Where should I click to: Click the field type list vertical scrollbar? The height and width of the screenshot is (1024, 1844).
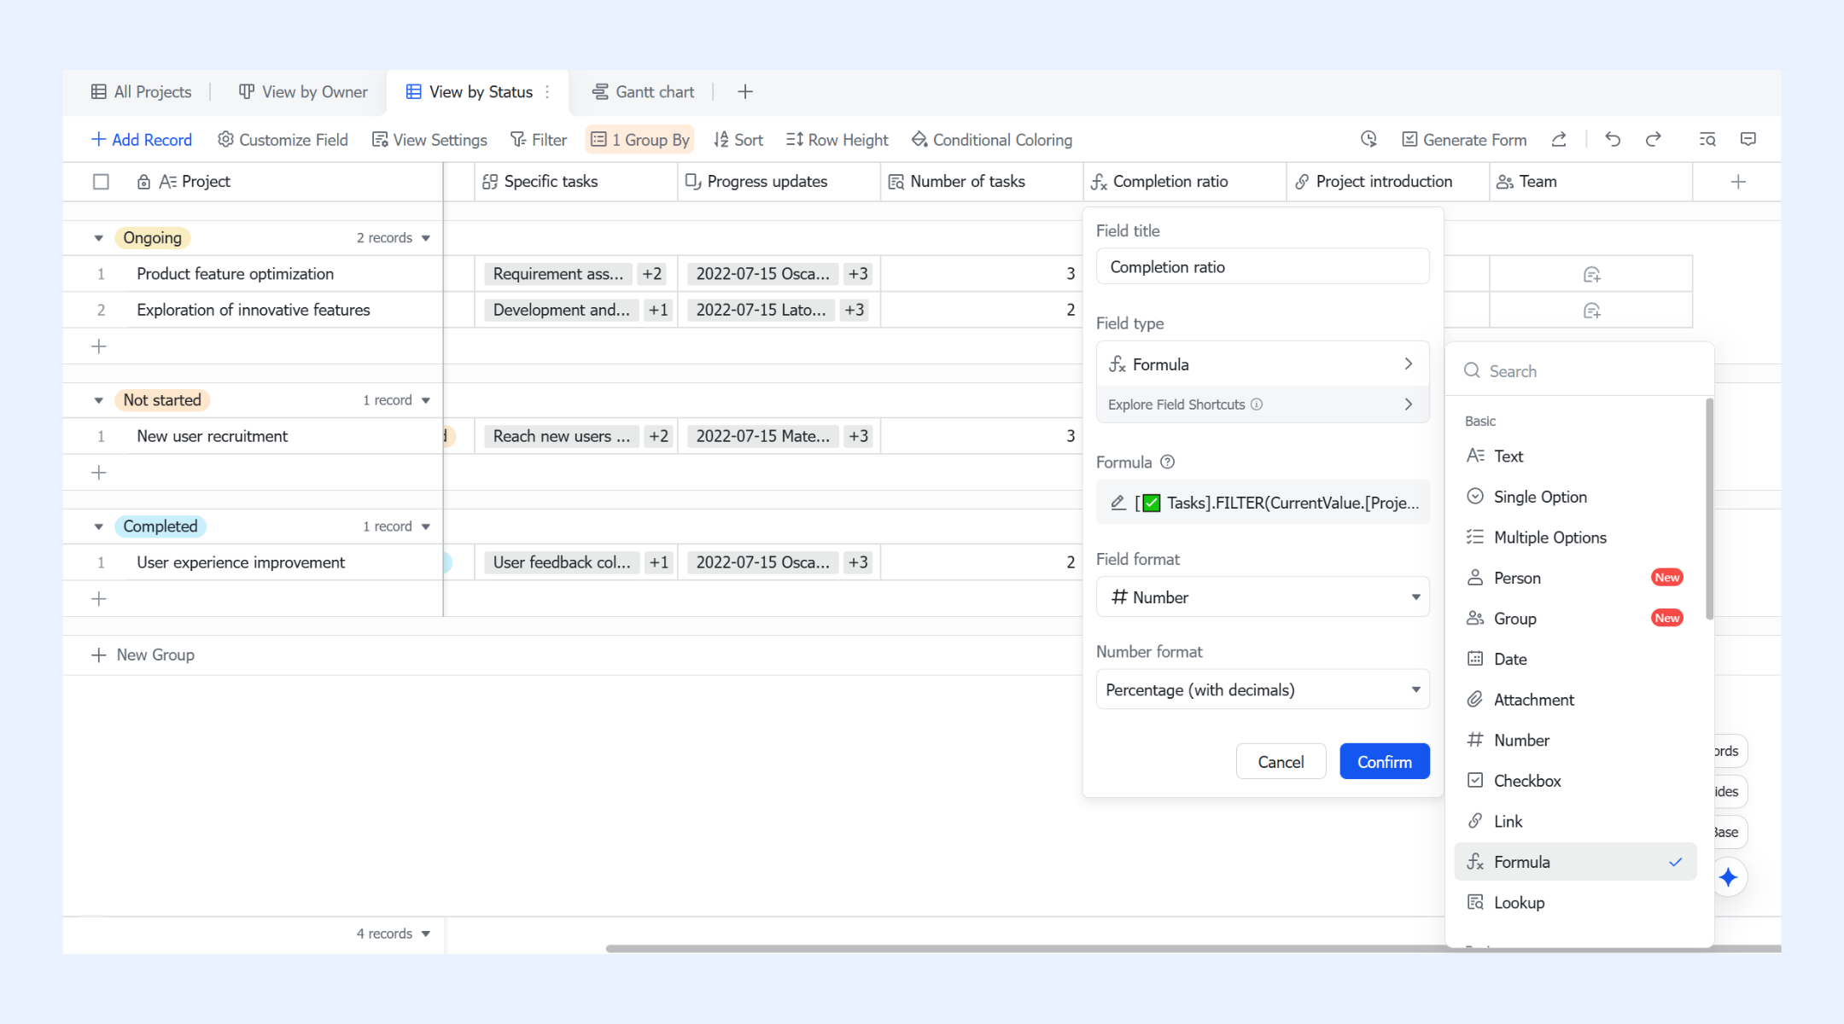(1709, 509)
